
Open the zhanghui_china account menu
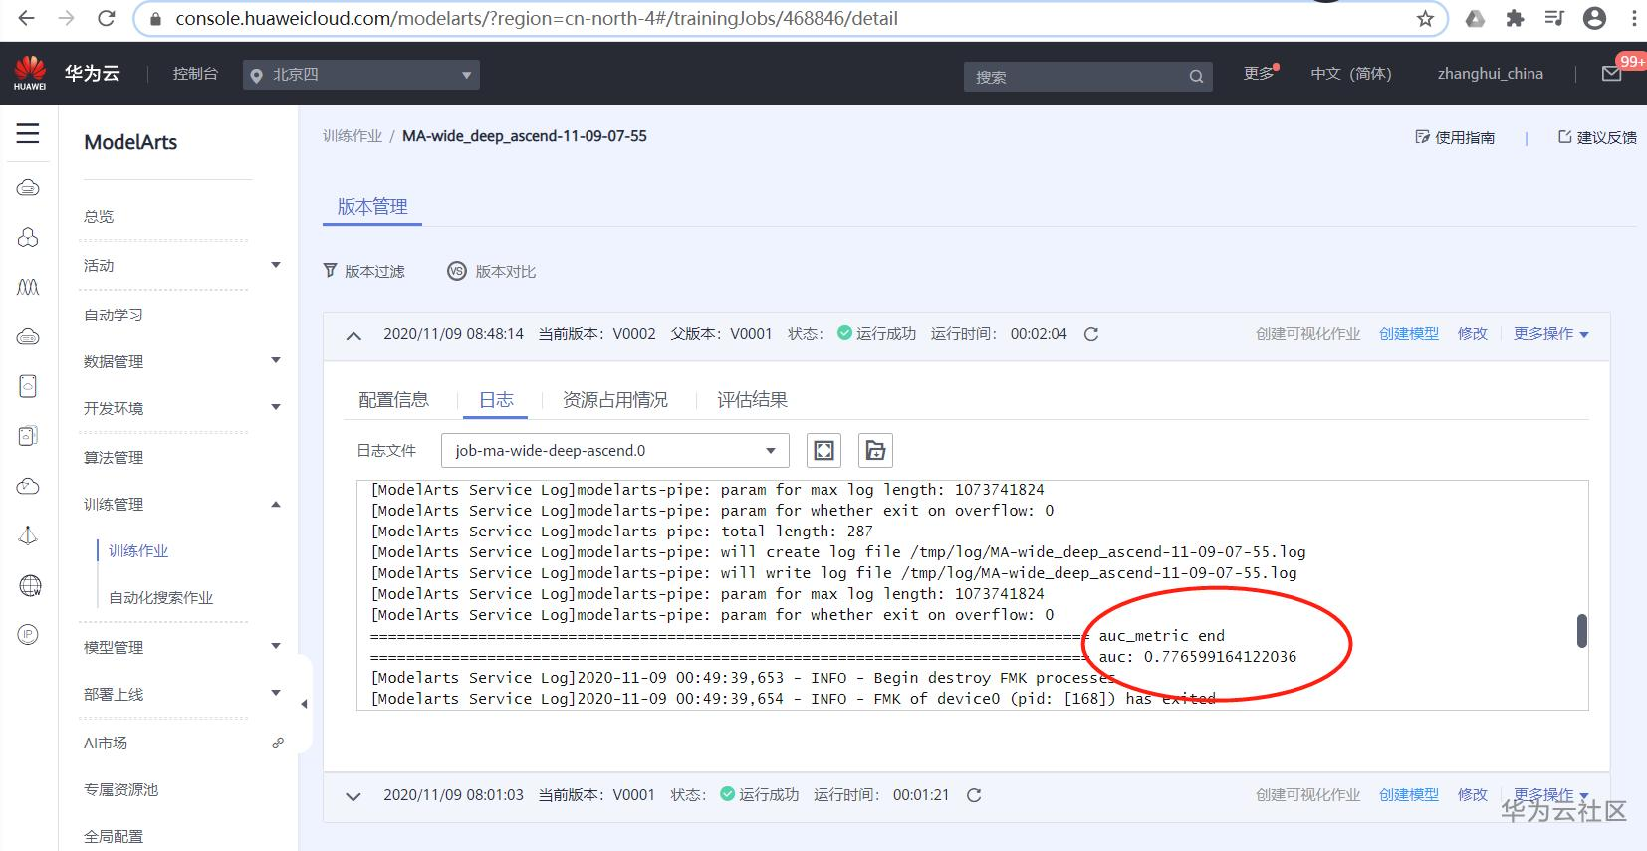click(x=1491, y=74)
